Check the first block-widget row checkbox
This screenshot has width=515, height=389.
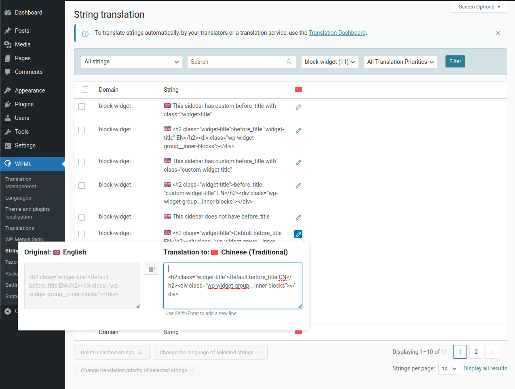click(82, 107)
